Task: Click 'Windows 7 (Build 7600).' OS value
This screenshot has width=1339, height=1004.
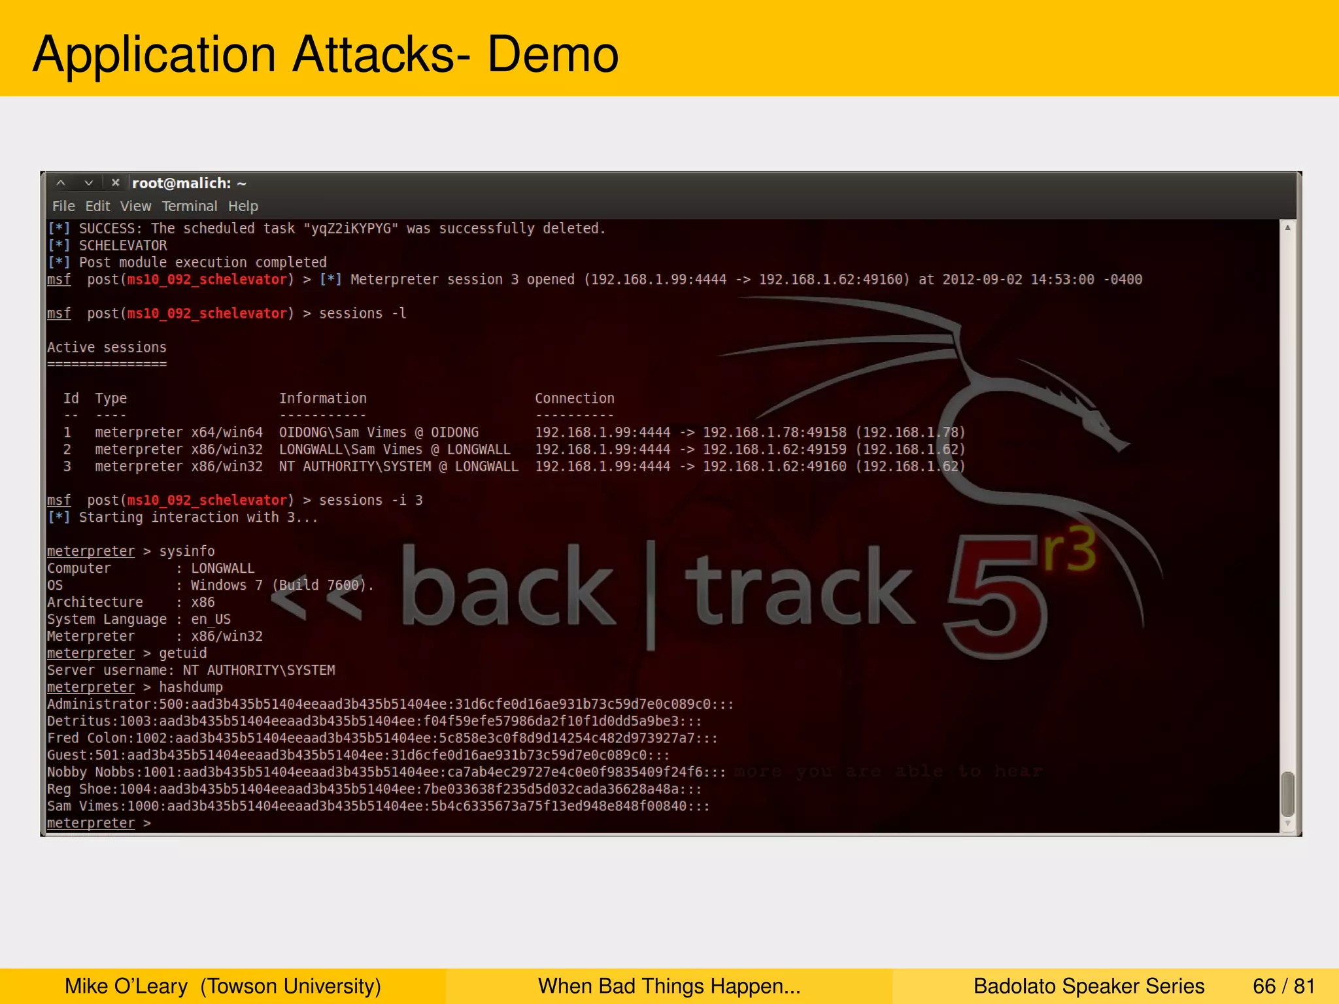Action: 282,586
